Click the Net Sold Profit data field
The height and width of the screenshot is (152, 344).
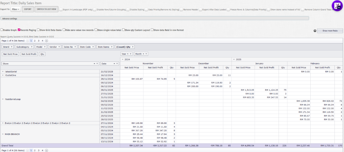pos(29,54)
